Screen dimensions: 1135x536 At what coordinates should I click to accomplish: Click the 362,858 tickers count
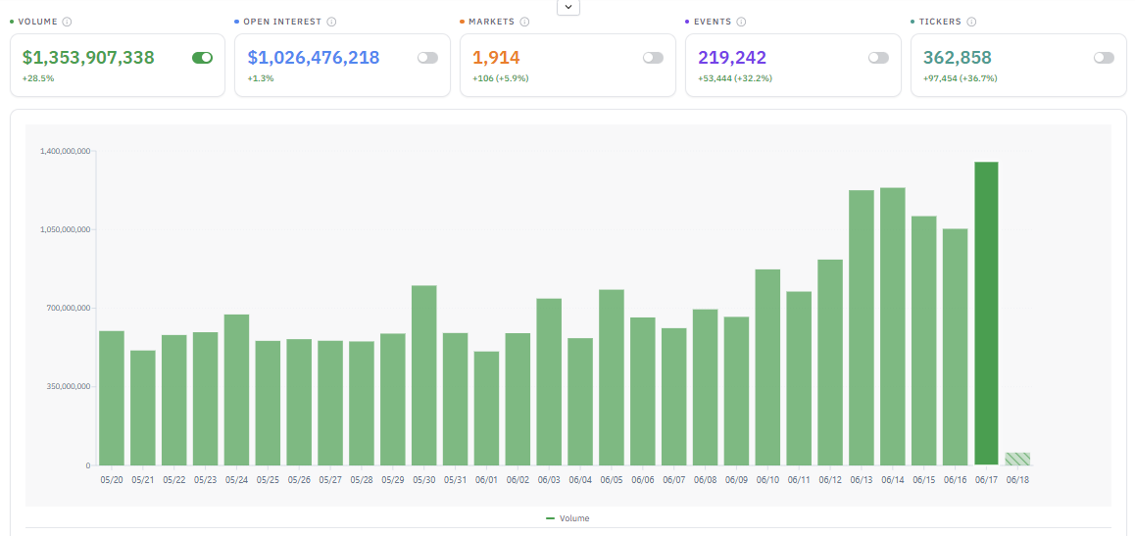click(x=957, y=57)
